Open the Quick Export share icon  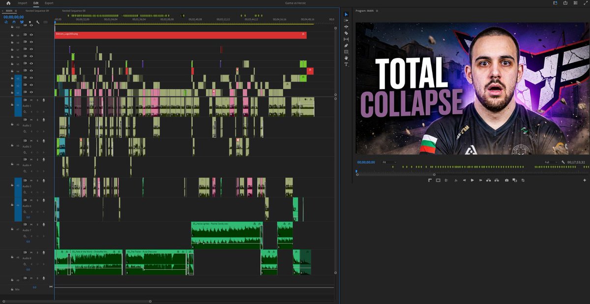pyautogui.click(x=565, y=3)
